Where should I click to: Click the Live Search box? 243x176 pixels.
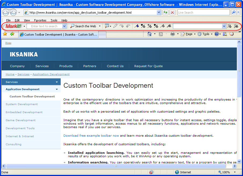point(204,13)
